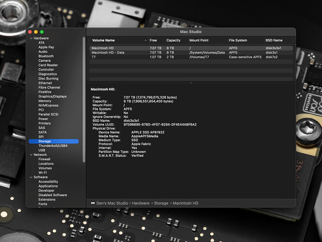Select SPI in the sidebar
The image size is (322, 242).
pyautogui.click(x=41, y=136)
